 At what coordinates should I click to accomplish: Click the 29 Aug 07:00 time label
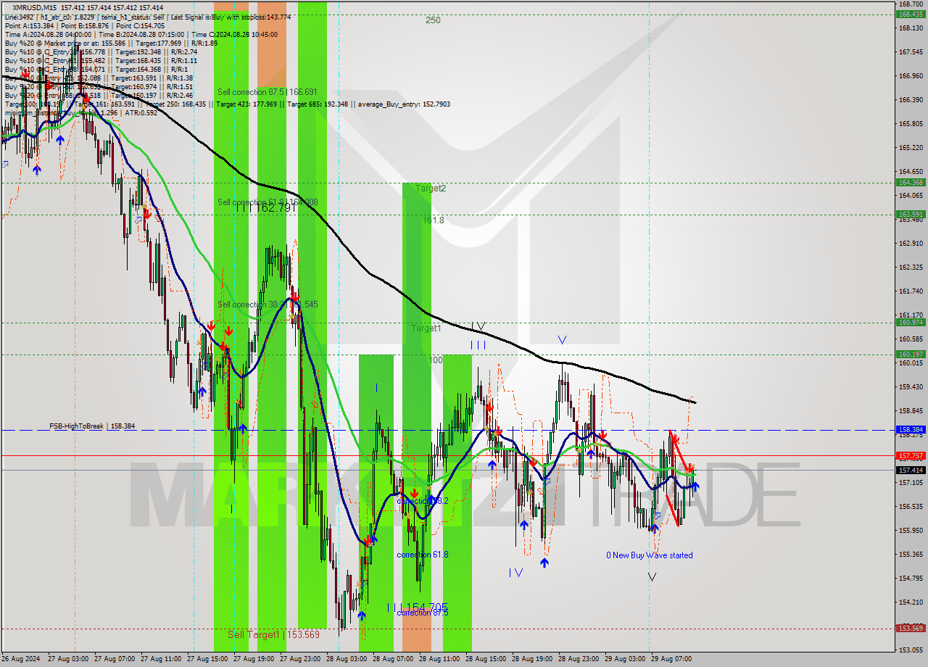671,659
